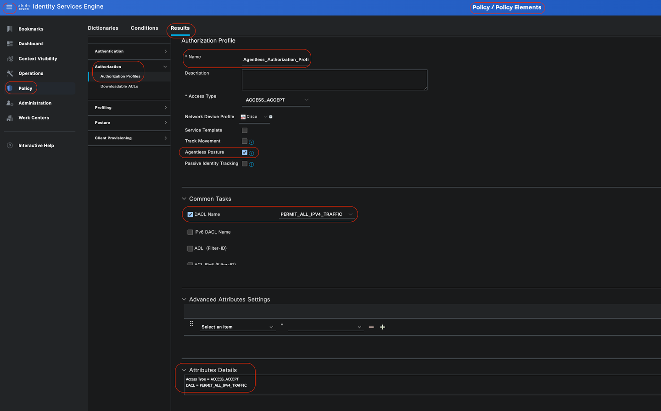
Task: Open the attribute value dropdown
Action: (325, 327)
